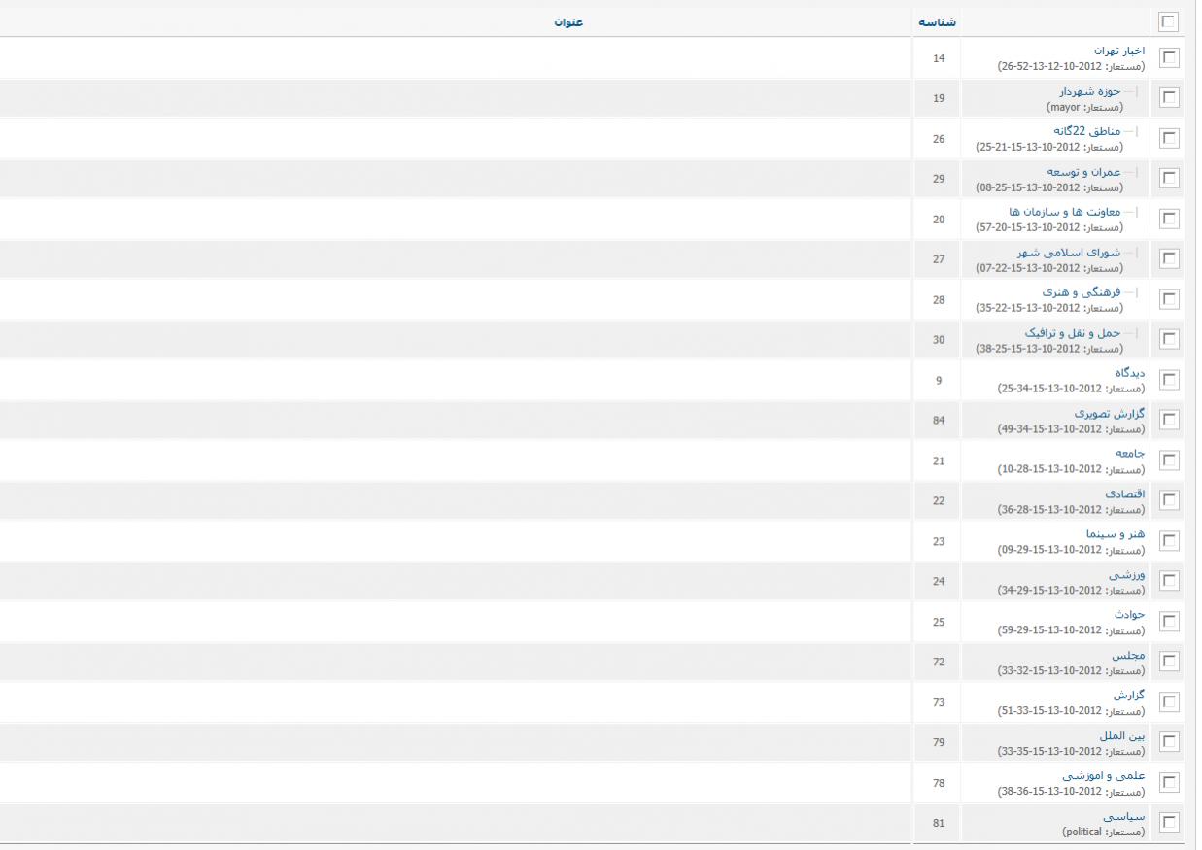
Task: Open the گزارش تصویری category link
Action: 1110,414
